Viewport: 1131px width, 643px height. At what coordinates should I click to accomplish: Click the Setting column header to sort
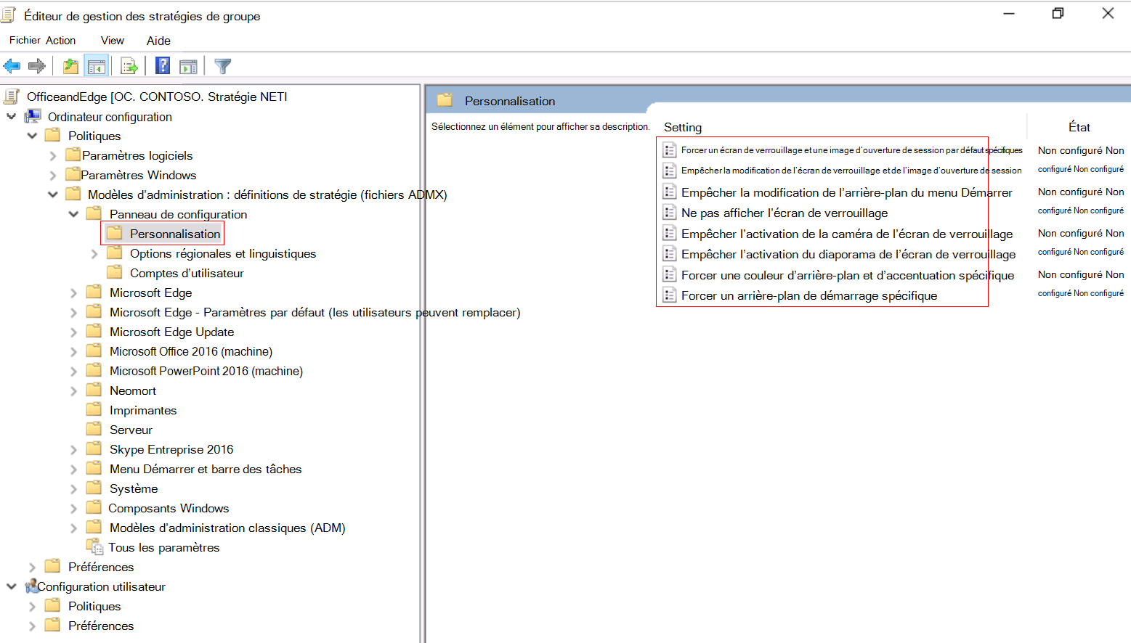point(682,127)
